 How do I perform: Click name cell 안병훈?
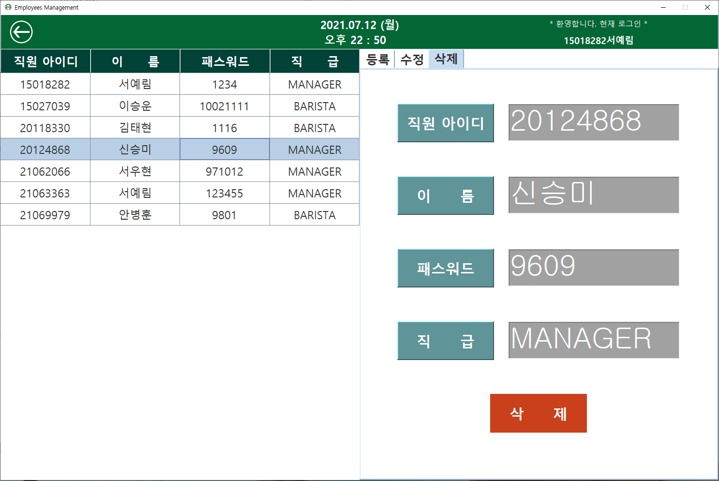point(135,215)
